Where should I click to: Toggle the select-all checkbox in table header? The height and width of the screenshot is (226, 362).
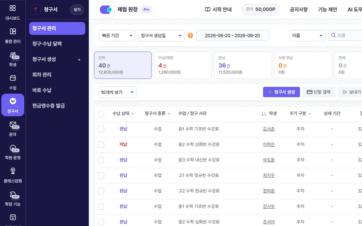tap(101, 114)
